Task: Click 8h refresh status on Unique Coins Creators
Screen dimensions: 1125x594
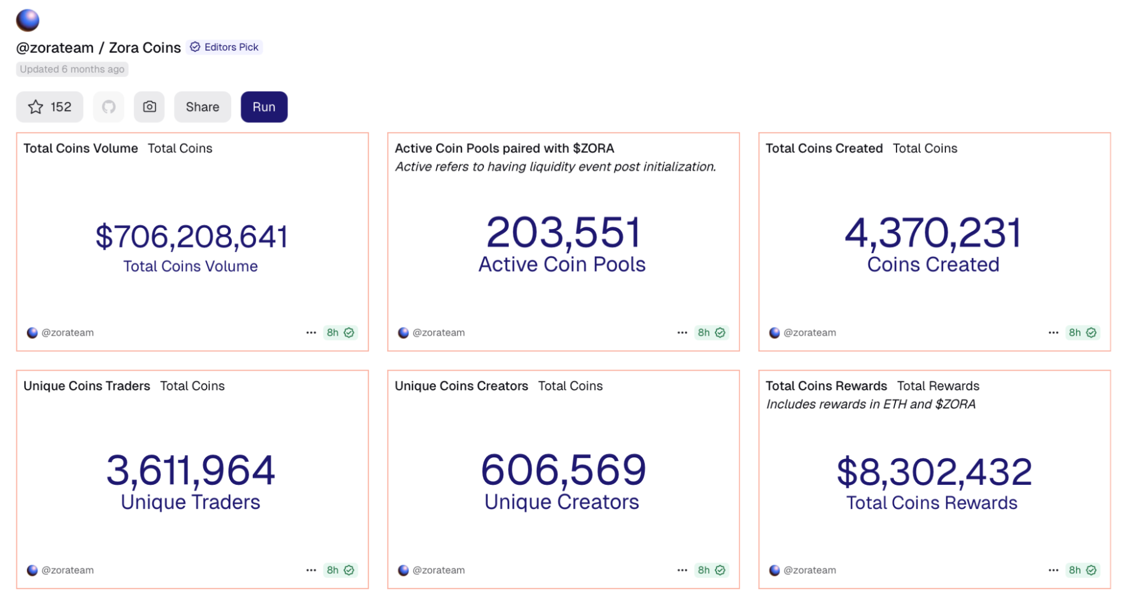Action: (711, 570)
